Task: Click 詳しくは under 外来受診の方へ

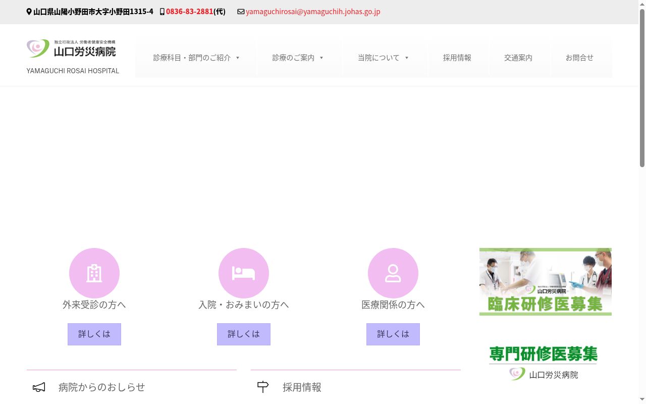Action: point(94,334)
